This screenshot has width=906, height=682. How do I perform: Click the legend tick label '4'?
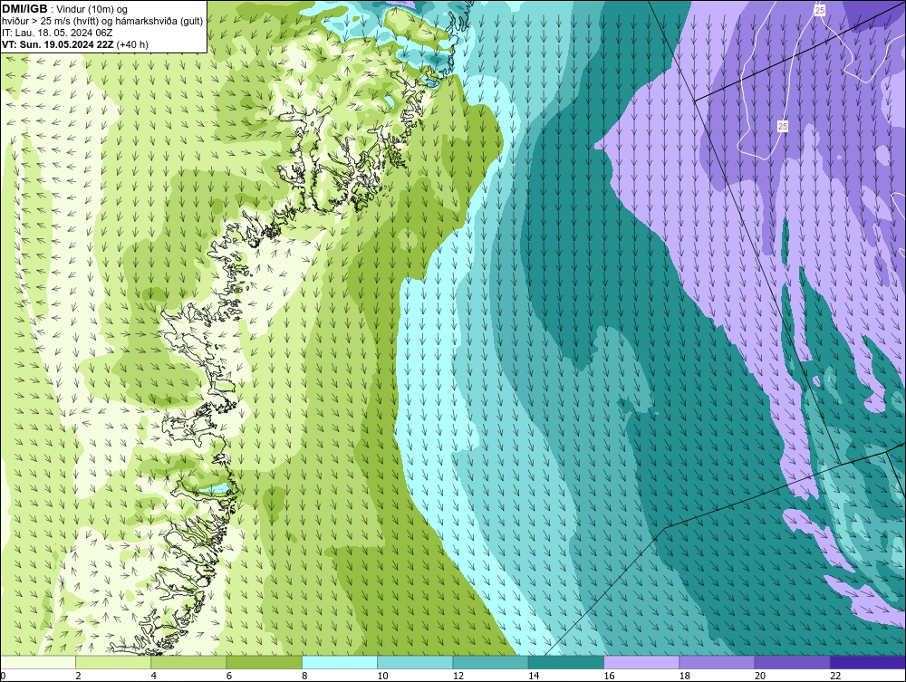tap(154, 676)
